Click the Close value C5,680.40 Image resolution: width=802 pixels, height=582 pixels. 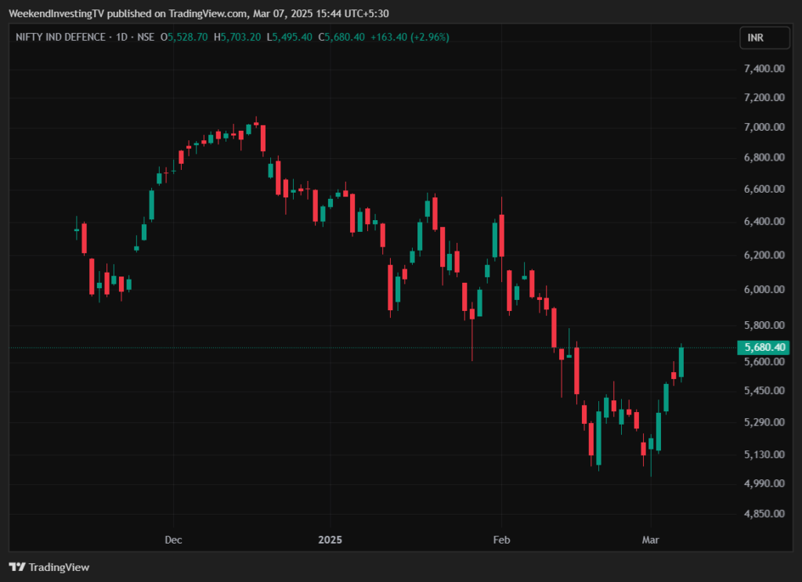[341, 37]
